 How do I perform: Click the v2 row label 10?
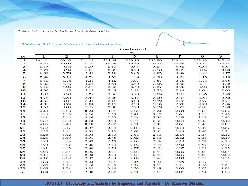click(x=23, y=90)
